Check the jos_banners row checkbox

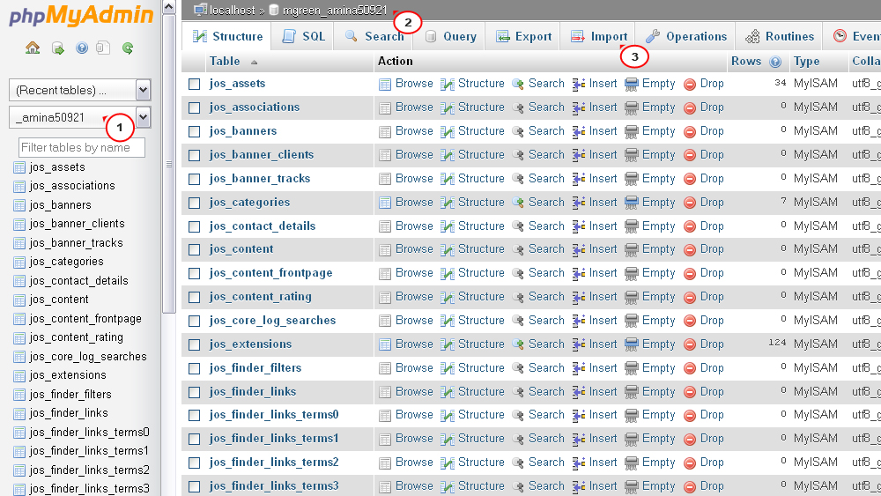click(x=195, y=131)
